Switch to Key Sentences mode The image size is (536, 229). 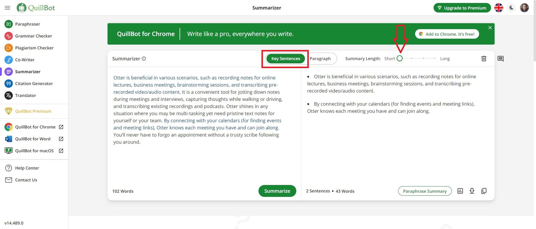tap(286, 59)
